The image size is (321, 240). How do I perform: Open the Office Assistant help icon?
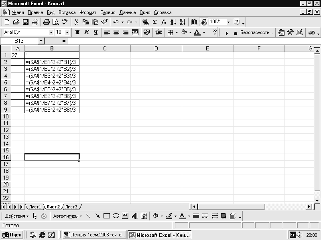237,22
